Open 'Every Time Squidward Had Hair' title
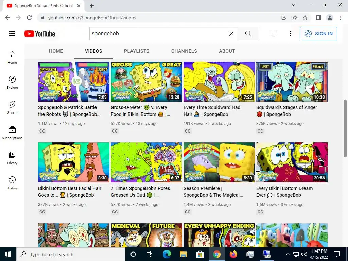348x261 pixels. coord(212,111)
